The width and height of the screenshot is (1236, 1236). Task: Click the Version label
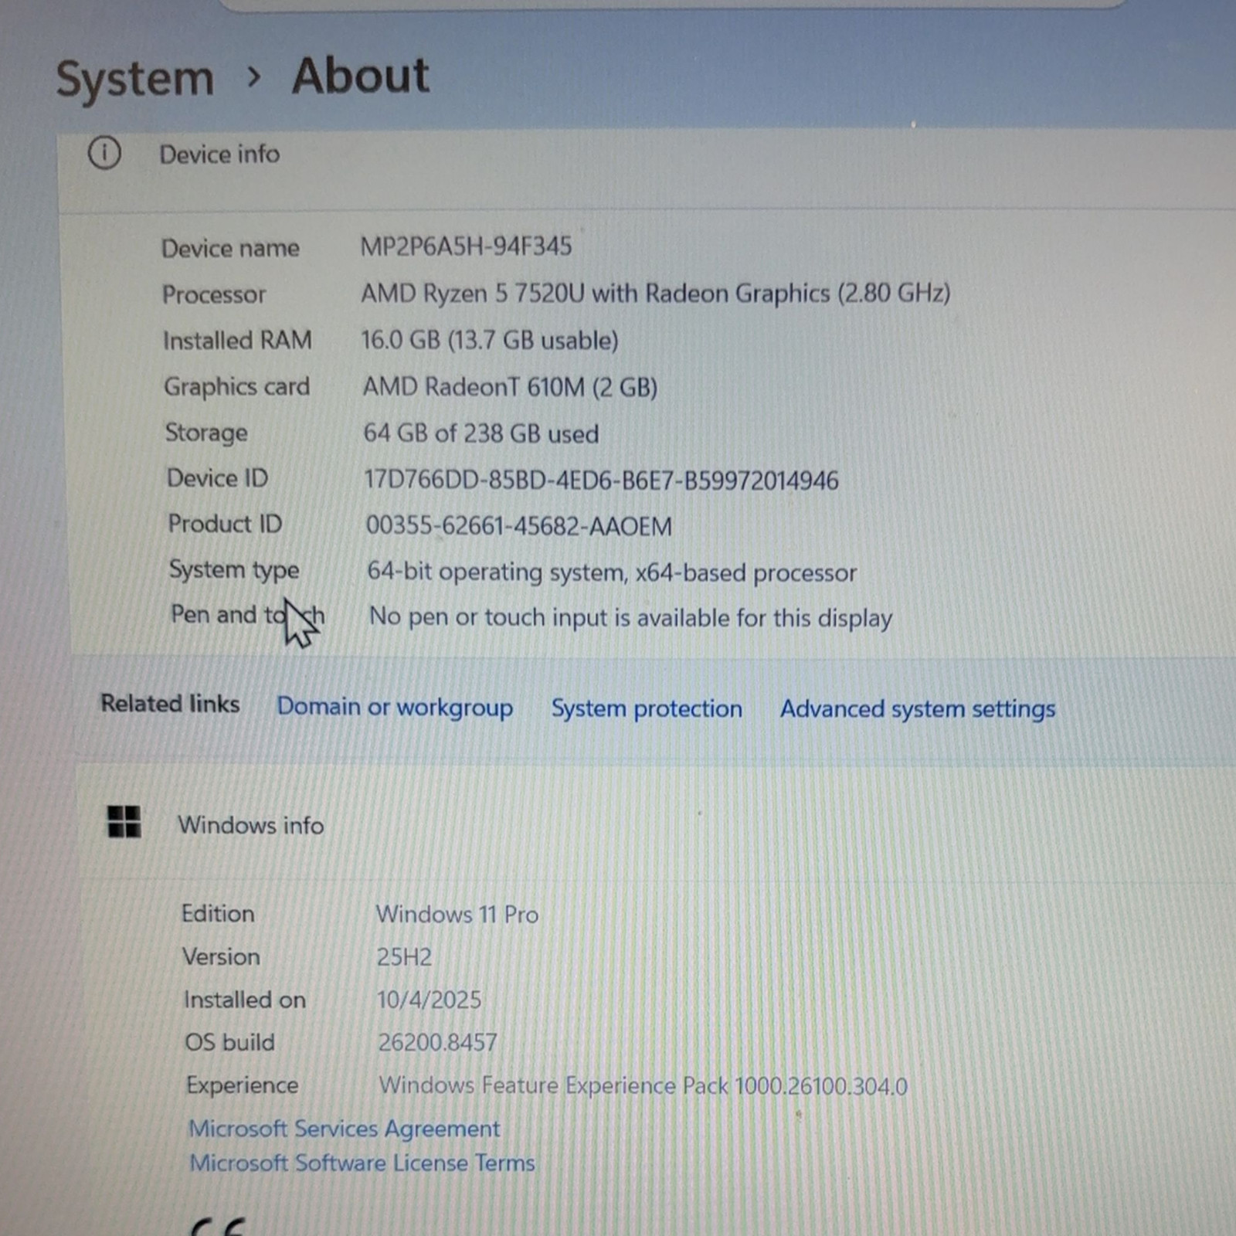(x=221, y=956)
